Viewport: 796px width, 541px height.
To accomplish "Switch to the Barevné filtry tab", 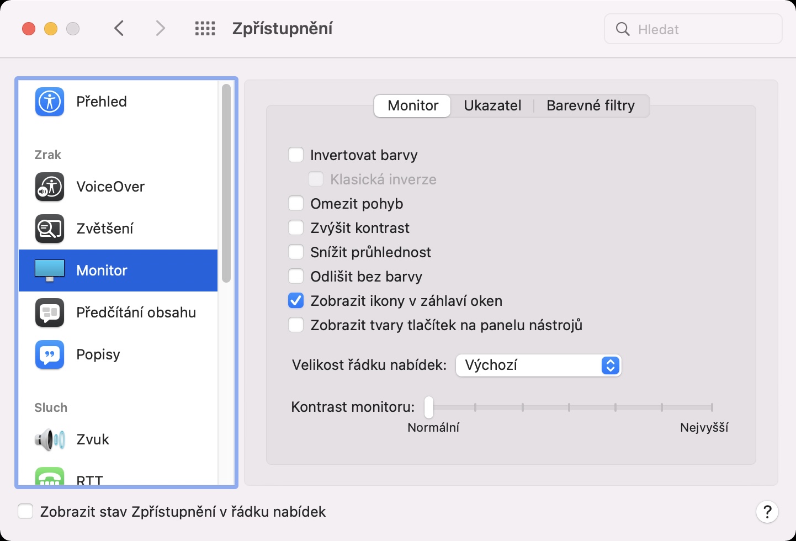I will coord(590,105).
